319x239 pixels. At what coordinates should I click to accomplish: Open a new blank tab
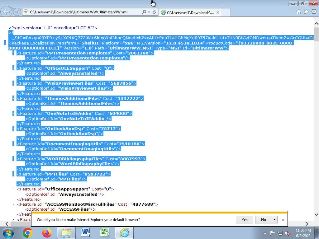pyautogui.click(x=226, y=12)
